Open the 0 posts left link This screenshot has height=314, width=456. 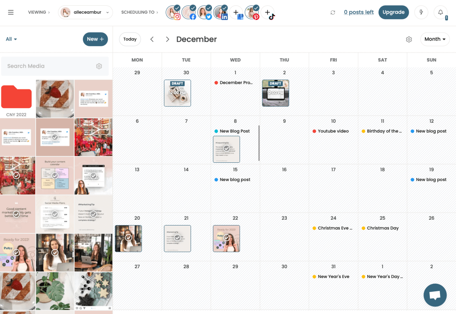pos(358,12)
